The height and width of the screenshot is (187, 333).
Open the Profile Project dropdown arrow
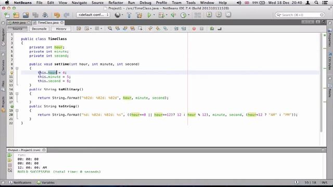point(189,15)
